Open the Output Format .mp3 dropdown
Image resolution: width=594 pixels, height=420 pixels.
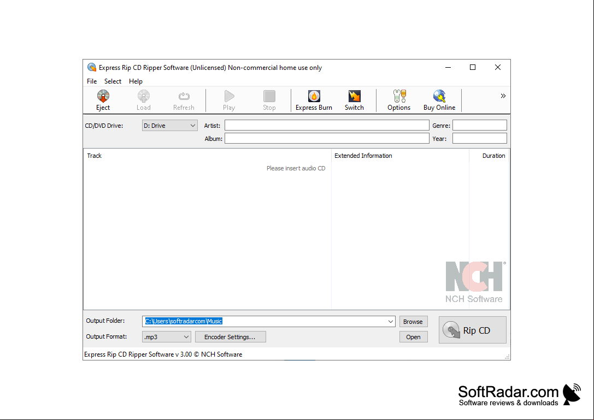(x=167, y=336)
